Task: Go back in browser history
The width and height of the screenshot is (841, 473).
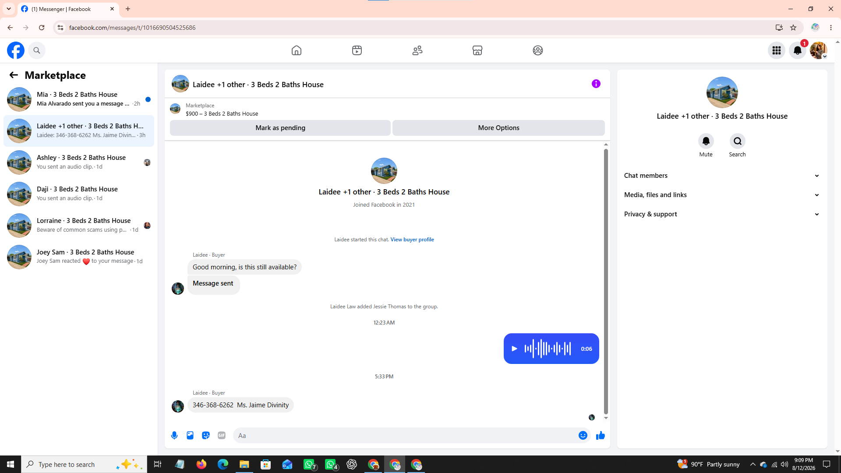Action: [x=10, y=28]
